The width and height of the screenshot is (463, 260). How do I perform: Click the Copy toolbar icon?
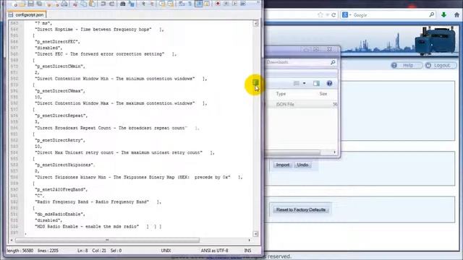pos(84,4)
